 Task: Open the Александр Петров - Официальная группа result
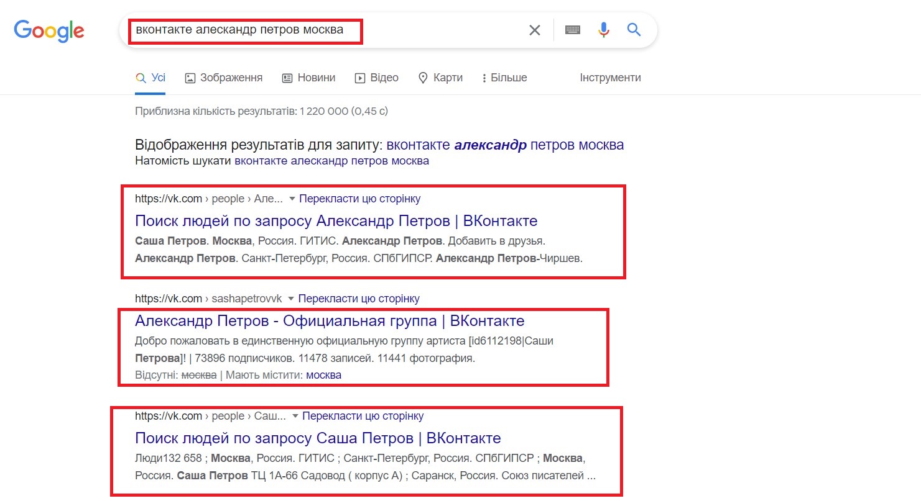330,321
